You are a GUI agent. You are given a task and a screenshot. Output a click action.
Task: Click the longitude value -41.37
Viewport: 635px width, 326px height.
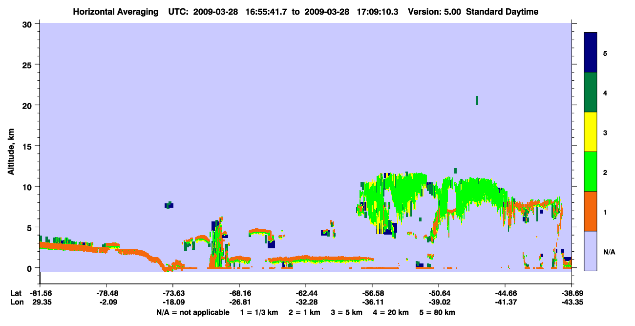505,302
